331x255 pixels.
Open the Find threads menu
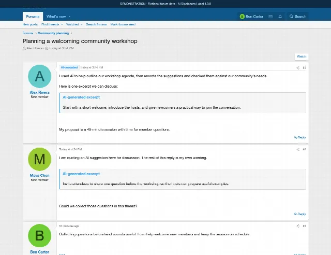(50, 24)
